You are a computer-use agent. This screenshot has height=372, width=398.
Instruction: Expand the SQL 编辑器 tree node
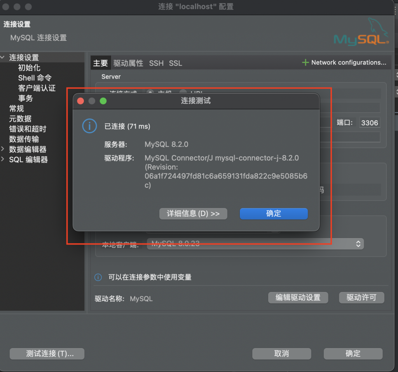[x=3, y=159]
